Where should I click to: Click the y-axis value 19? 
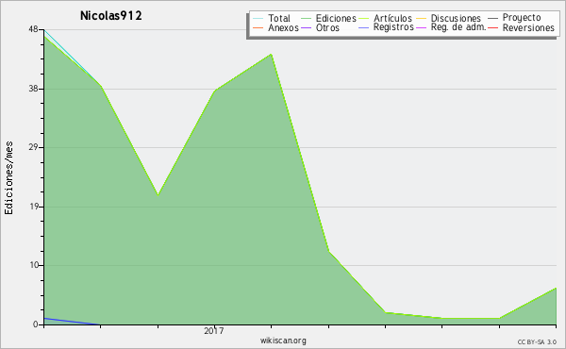(x=34, y=207)
